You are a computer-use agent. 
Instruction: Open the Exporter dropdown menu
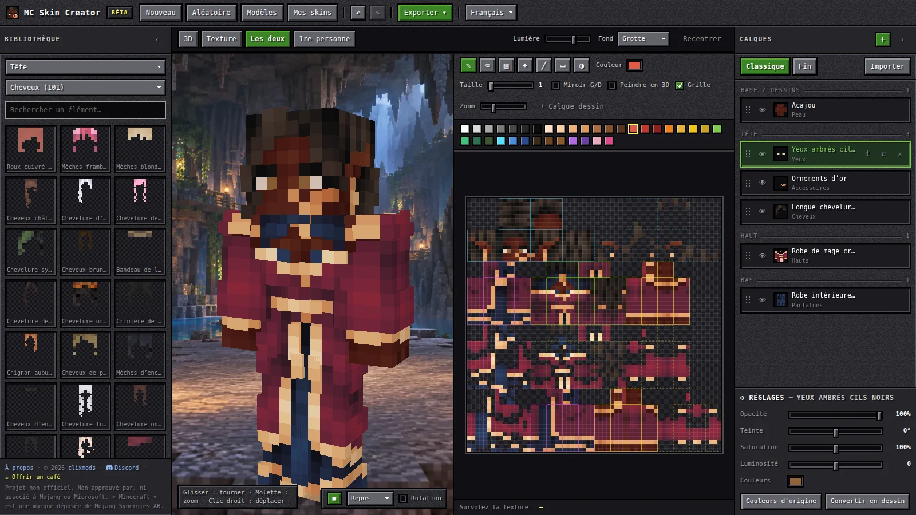point(425,13)
